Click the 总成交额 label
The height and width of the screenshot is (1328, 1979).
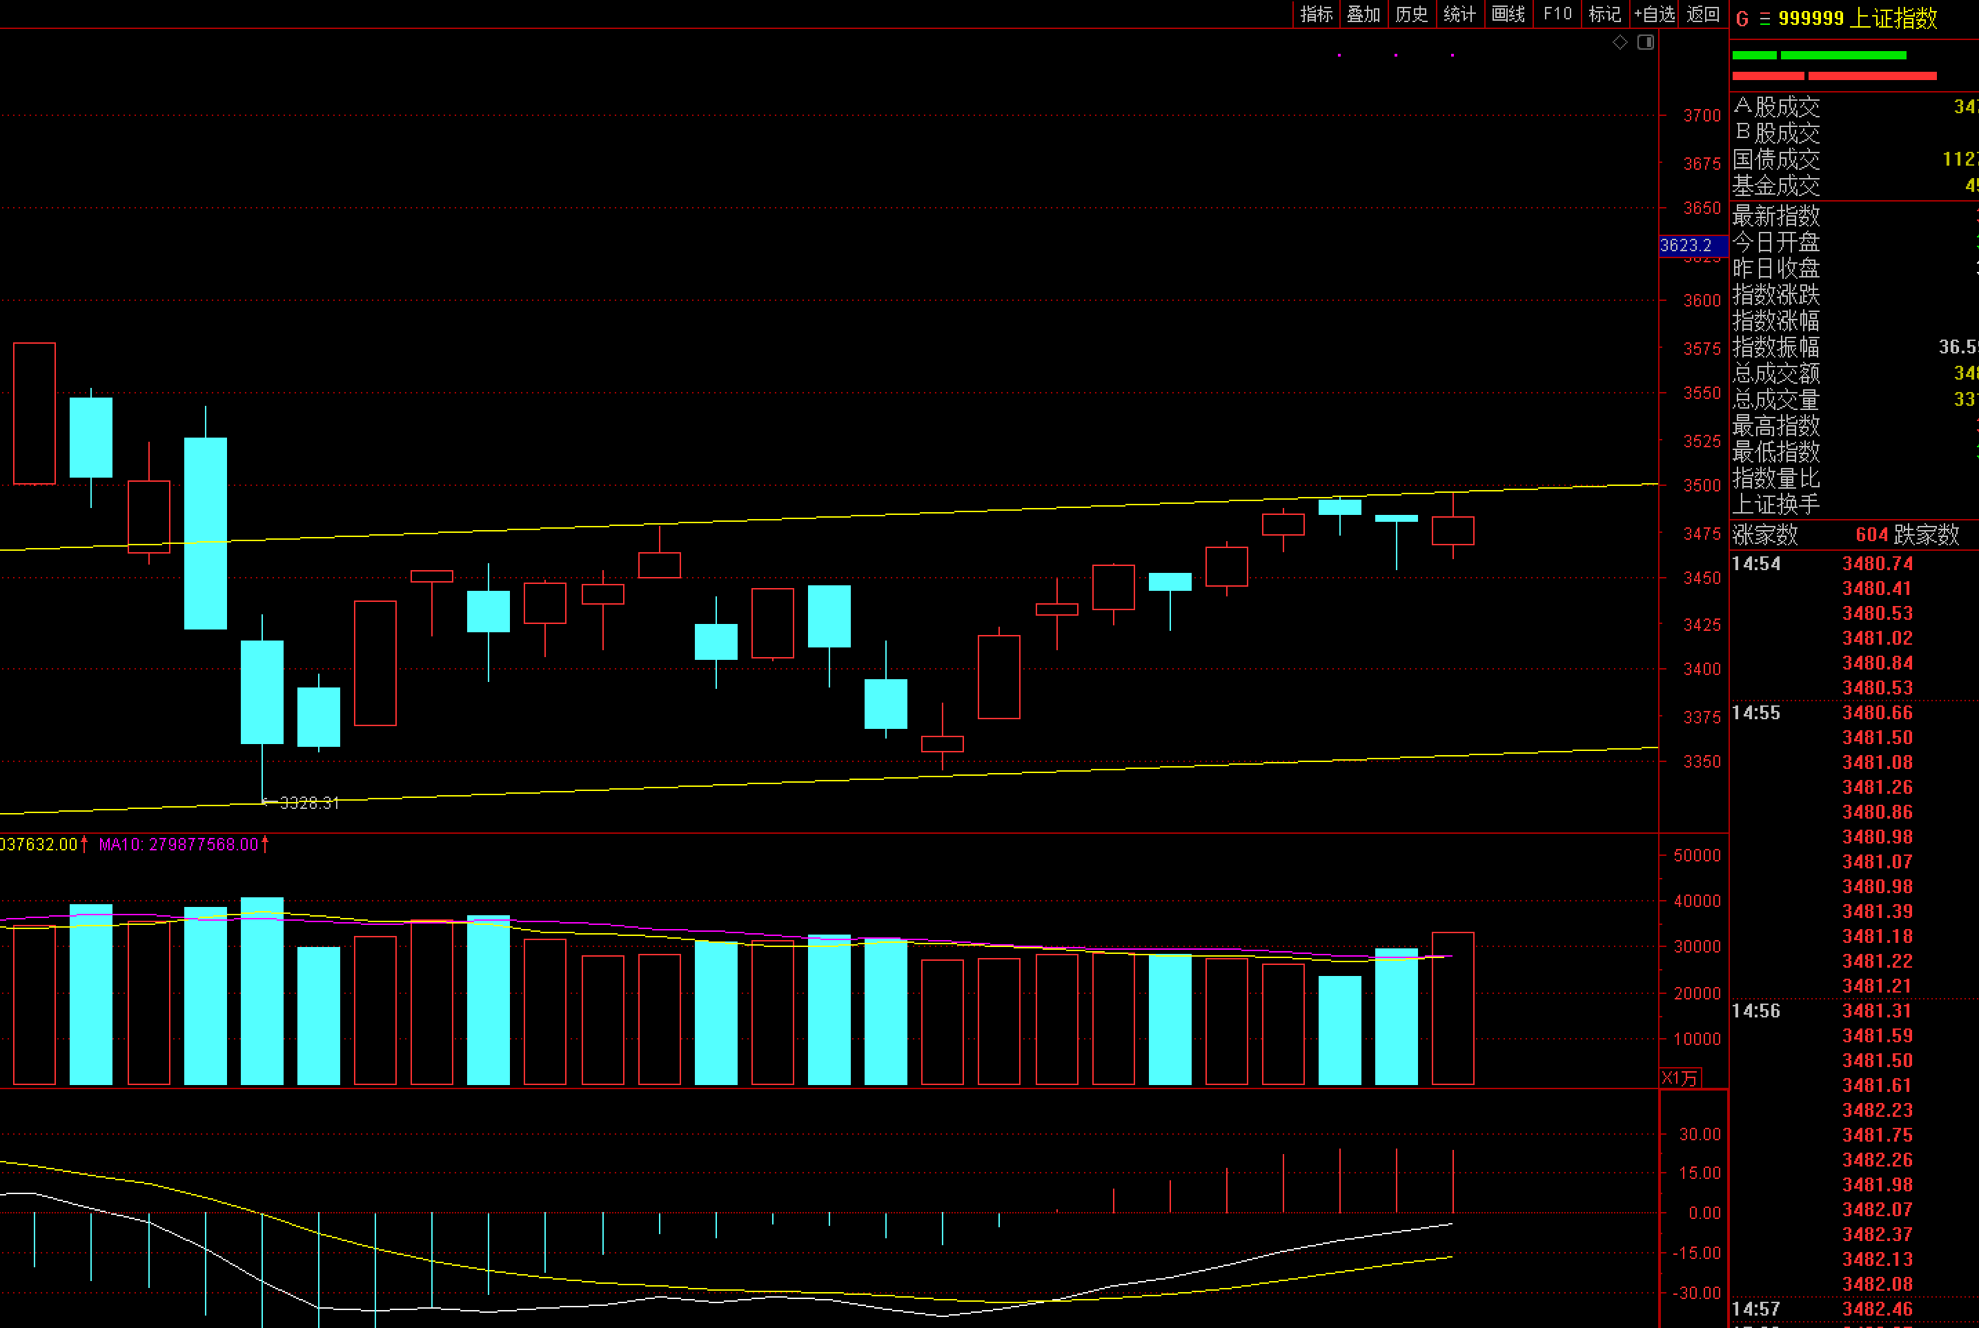(x=1776, y=373)
